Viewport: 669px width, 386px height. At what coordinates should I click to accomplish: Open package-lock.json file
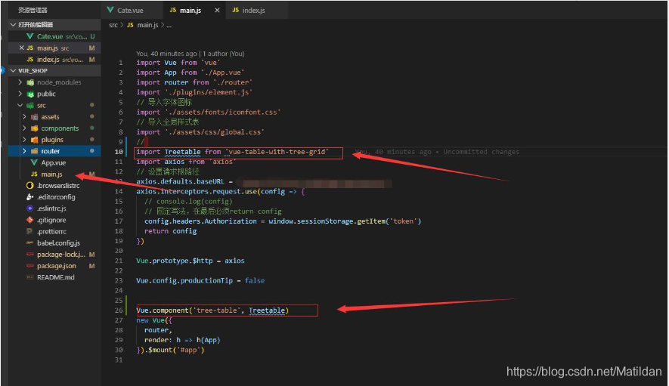pos(61,255)
